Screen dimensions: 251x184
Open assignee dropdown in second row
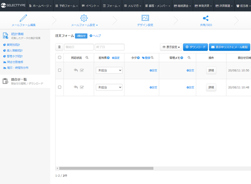click(x=109, y=87)
